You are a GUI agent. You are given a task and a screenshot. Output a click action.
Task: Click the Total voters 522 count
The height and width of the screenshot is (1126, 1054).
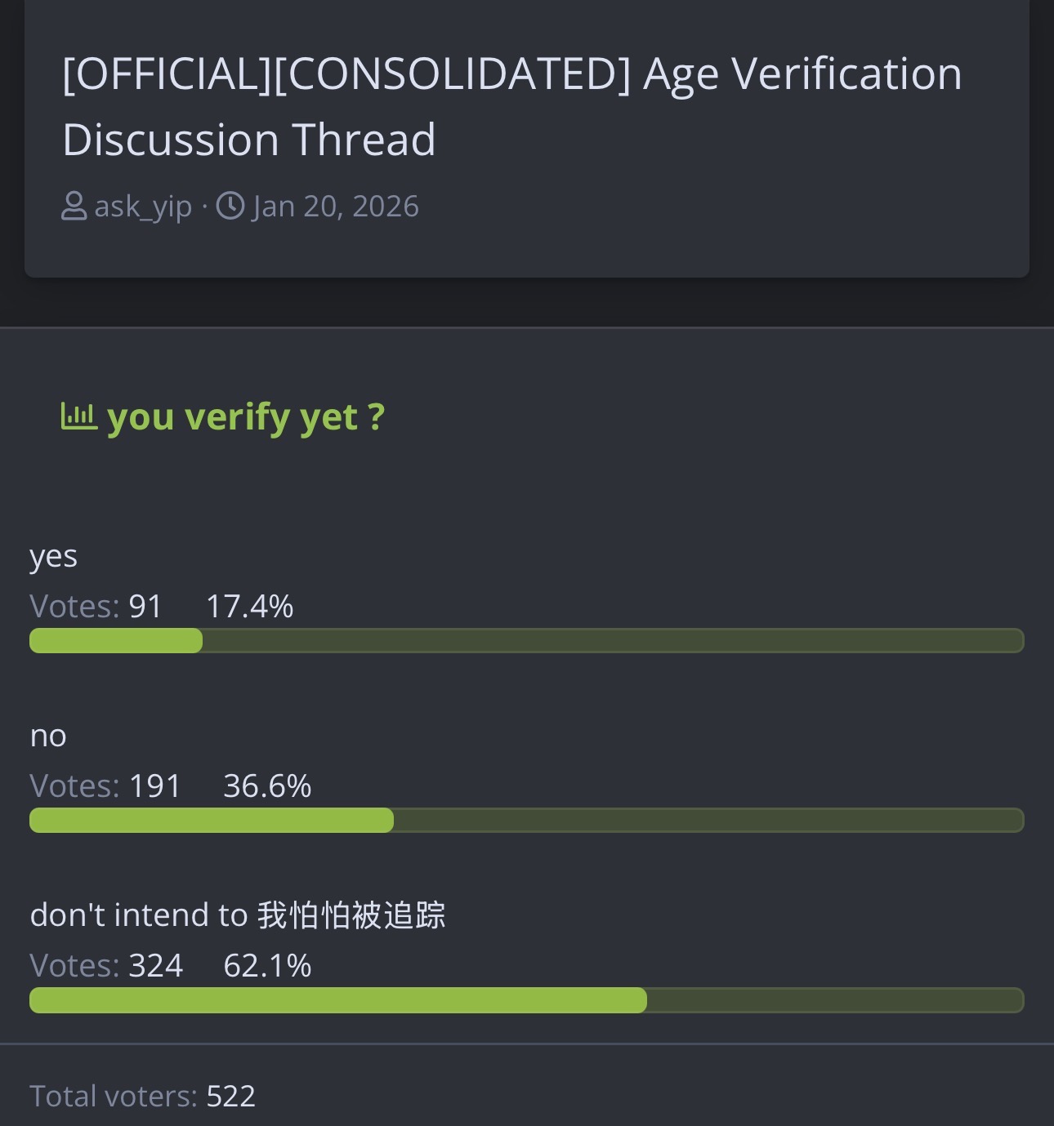pyautogui.click(x=143, y=1096)
